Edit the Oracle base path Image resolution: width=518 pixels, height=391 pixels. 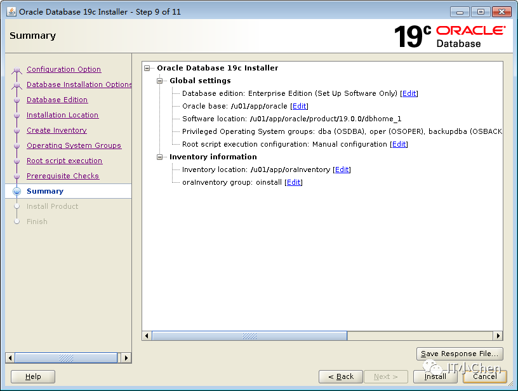point(299,106)
